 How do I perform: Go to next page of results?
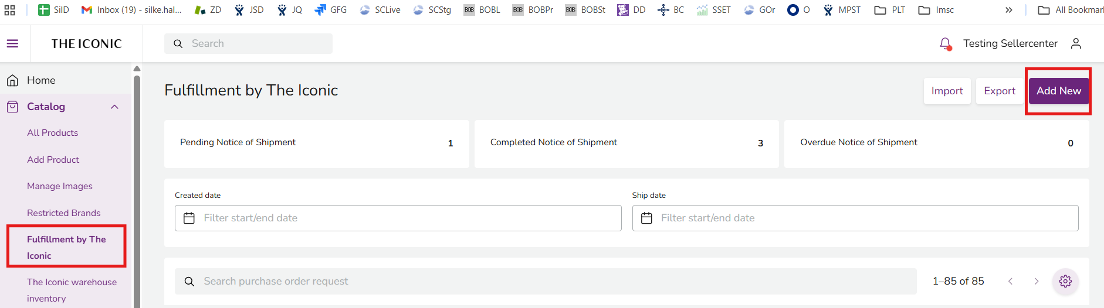pos(1036,281)
